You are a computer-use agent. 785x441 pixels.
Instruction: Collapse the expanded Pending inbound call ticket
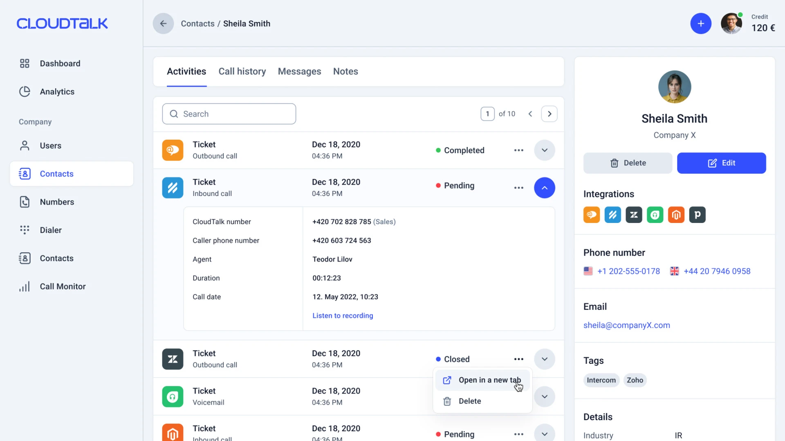click(x=544, y=188)
